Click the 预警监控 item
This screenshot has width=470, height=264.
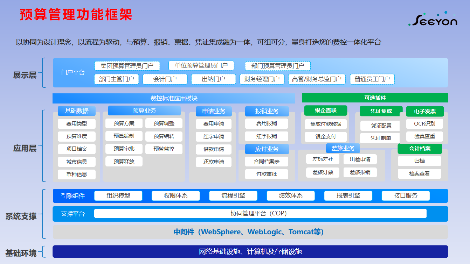164,149
